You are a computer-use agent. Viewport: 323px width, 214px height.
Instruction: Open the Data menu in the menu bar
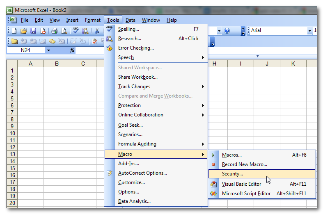pos(131,20)
